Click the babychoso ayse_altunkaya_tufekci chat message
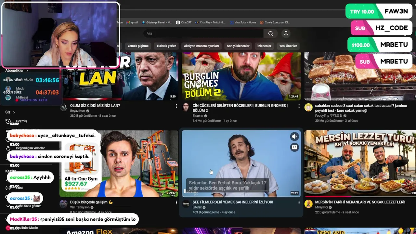The width and height of the screenshot is (416, 234). tap(53, 136)
